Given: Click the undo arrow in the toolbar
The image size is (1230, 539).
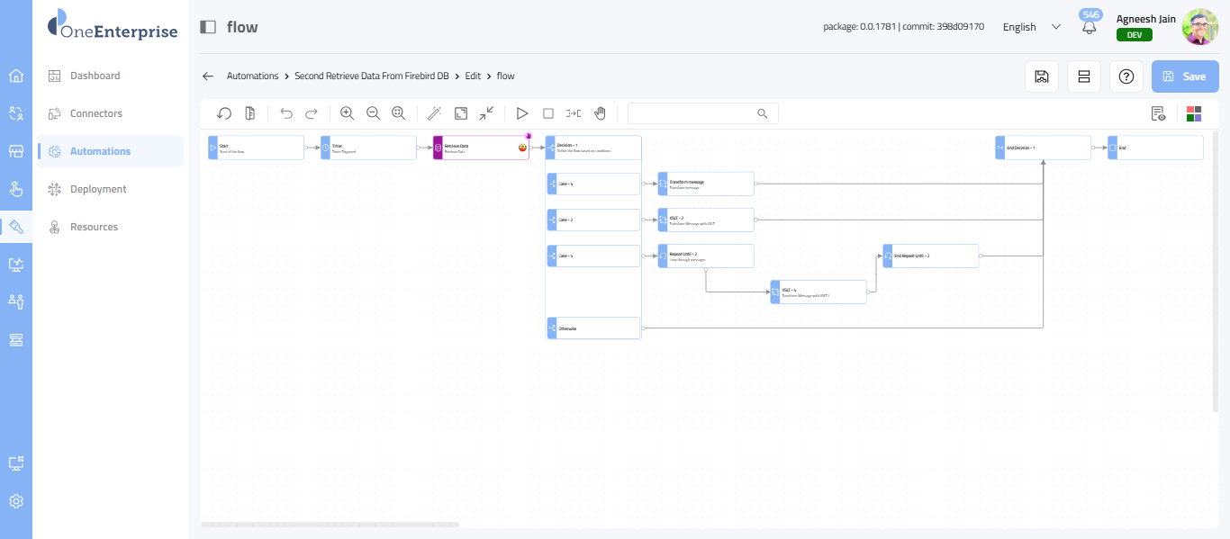Looking at the screenshot, I should 286,113.
